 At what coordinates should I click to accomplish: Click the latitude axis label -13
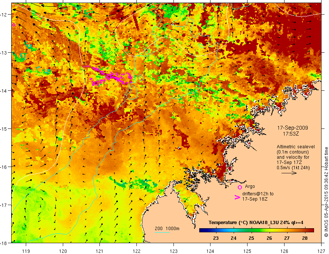(4, 53)
